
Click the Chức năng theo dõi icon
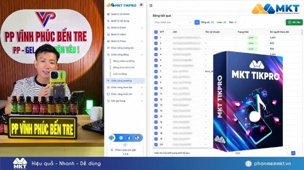point(108,87)
